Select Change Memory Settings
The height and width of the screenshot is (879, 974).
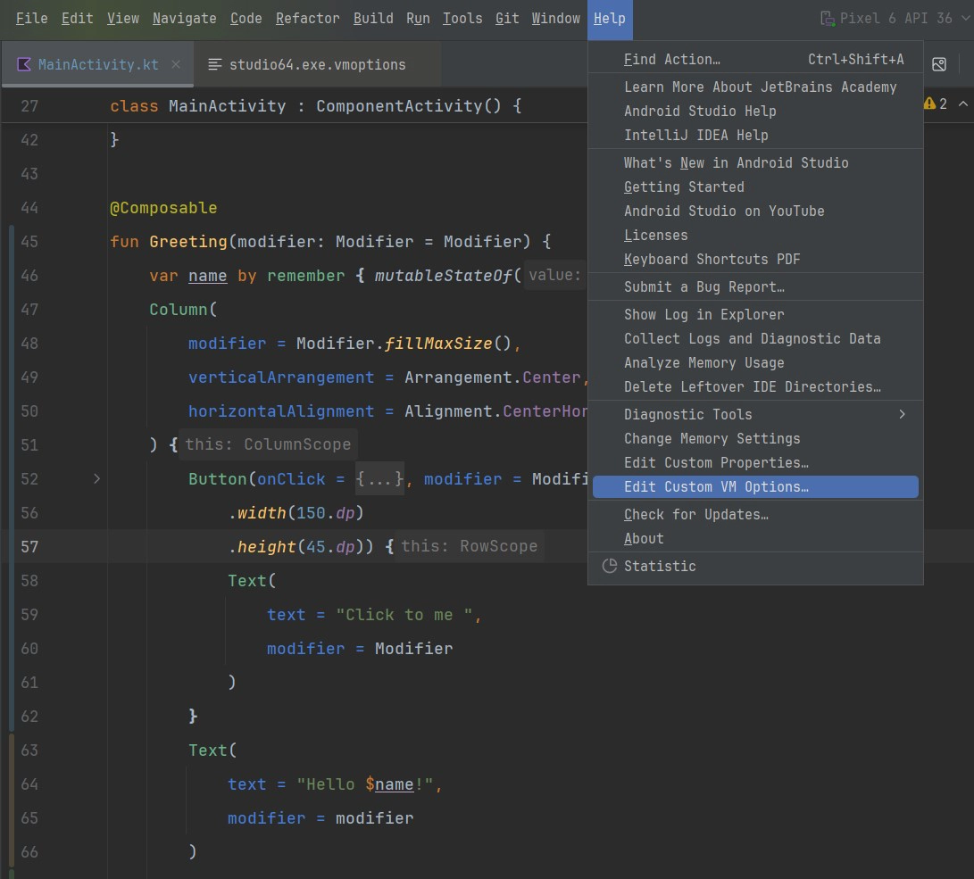point(755,439)
